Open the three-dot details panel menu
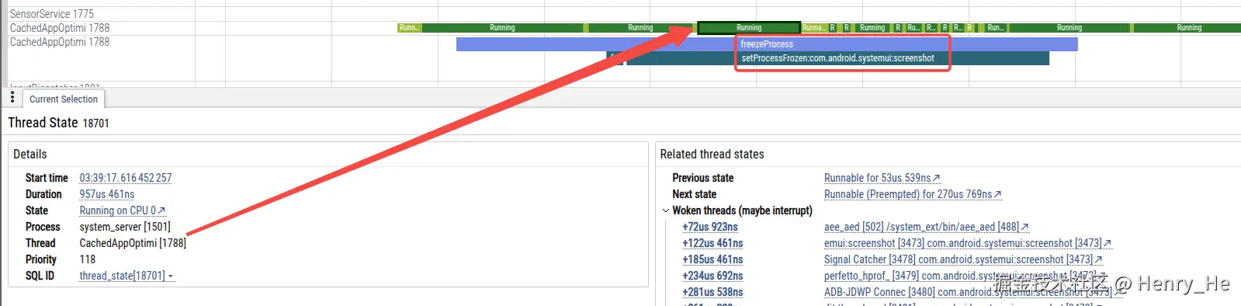The height and width of the screenshot is (306, 1241). (x=12, y=98)
